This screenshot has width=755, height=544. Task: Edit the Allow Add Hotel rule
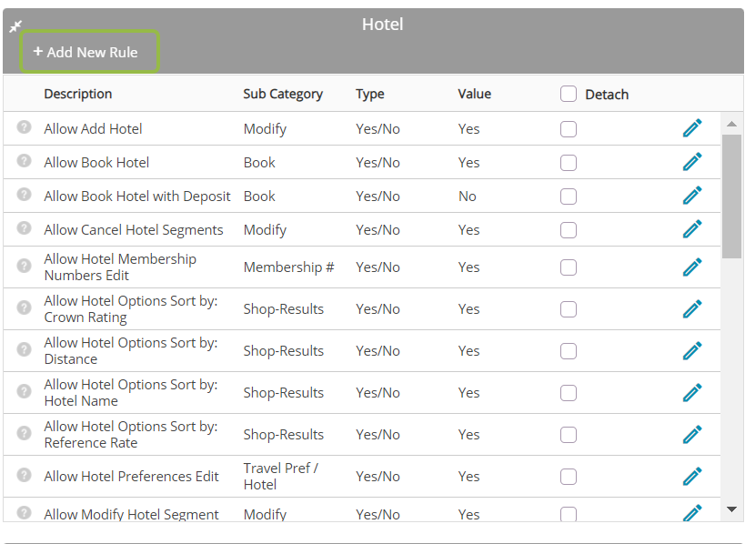click(x=692, y=128)
